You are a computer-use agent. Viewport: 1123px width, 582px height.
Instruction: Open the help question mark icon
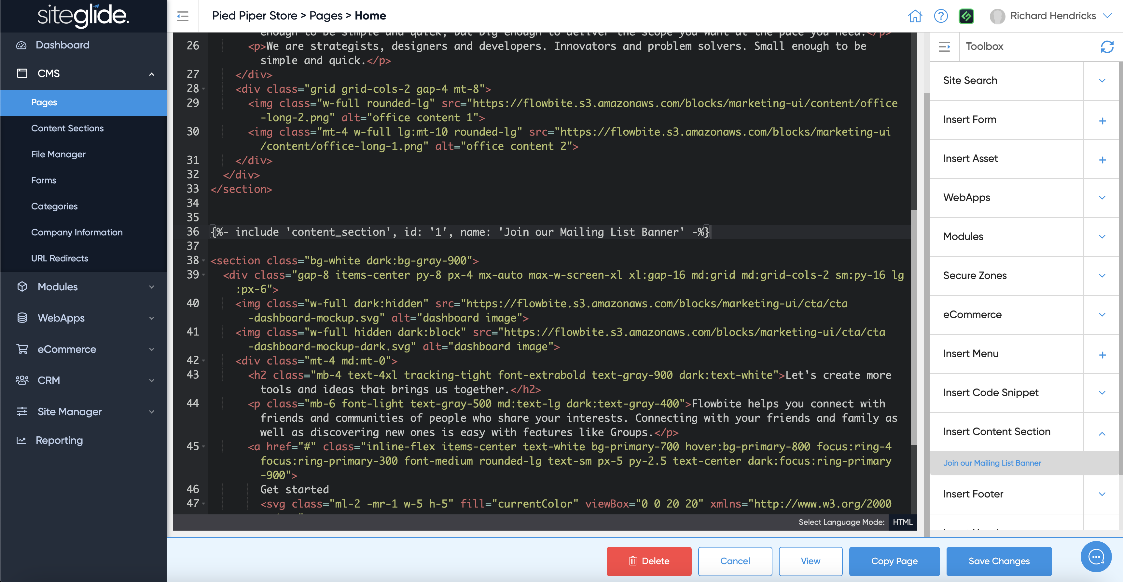[x=941, y=16]
